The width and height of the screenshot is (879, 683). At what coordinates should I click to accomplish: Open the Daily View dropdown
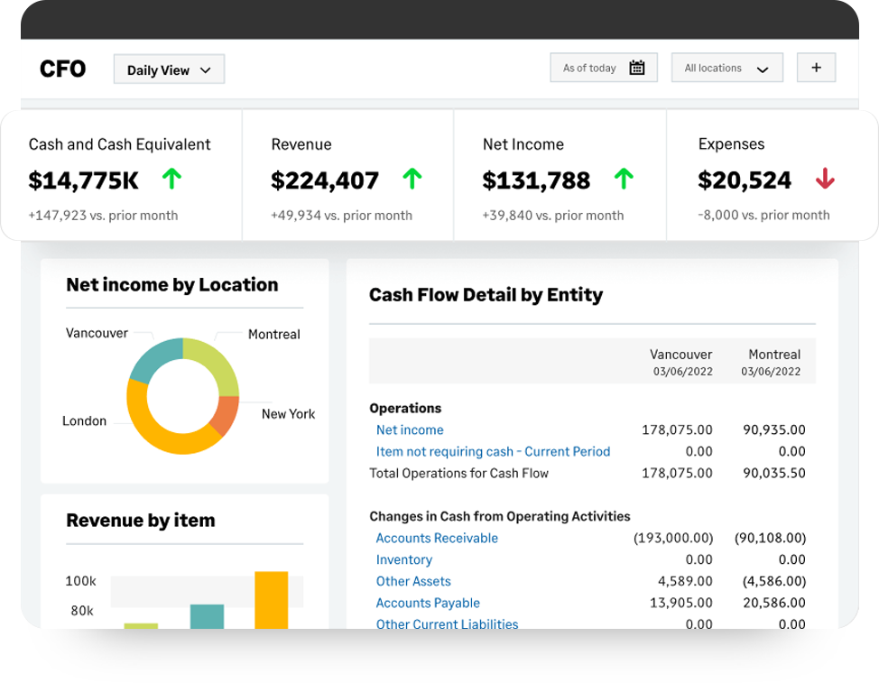pos(169,69)
